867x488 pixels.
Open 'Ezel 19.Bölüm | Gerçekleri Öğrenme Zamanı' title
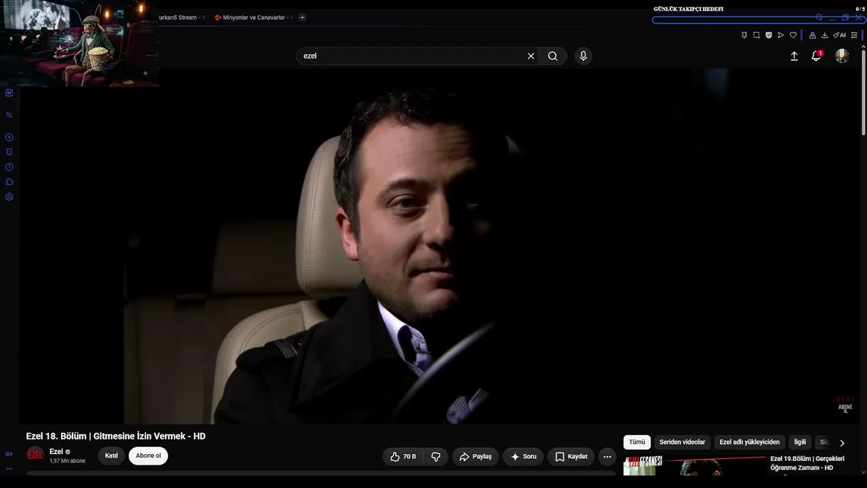pyautogui.click(x=807, y=464)
